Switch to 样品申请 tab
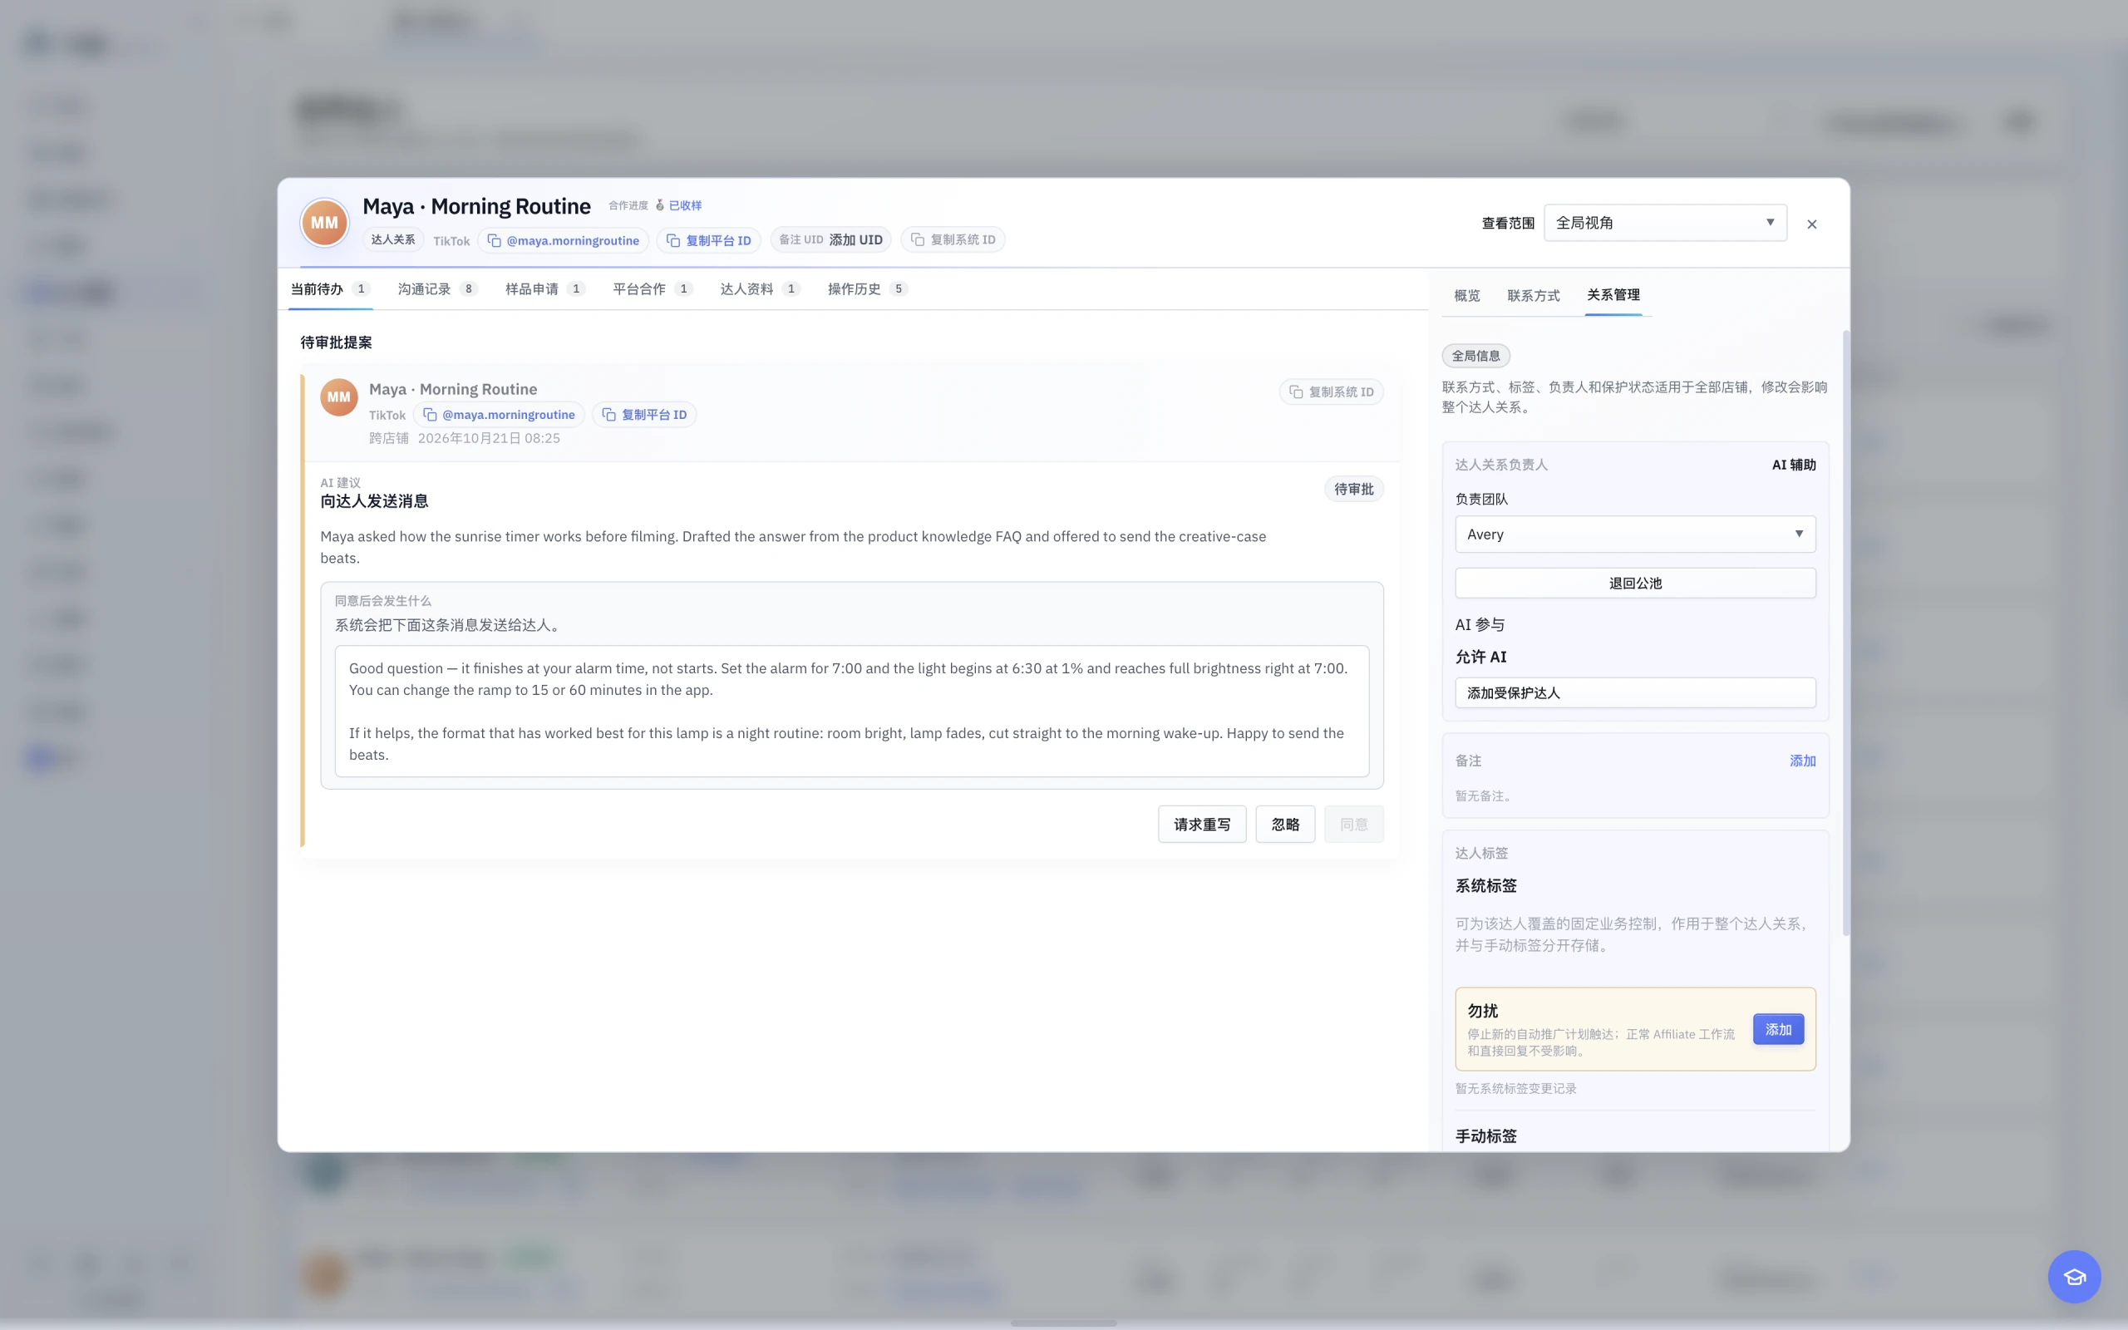The height and width of the screenshot is (1330, 2128). click(545, 288)
